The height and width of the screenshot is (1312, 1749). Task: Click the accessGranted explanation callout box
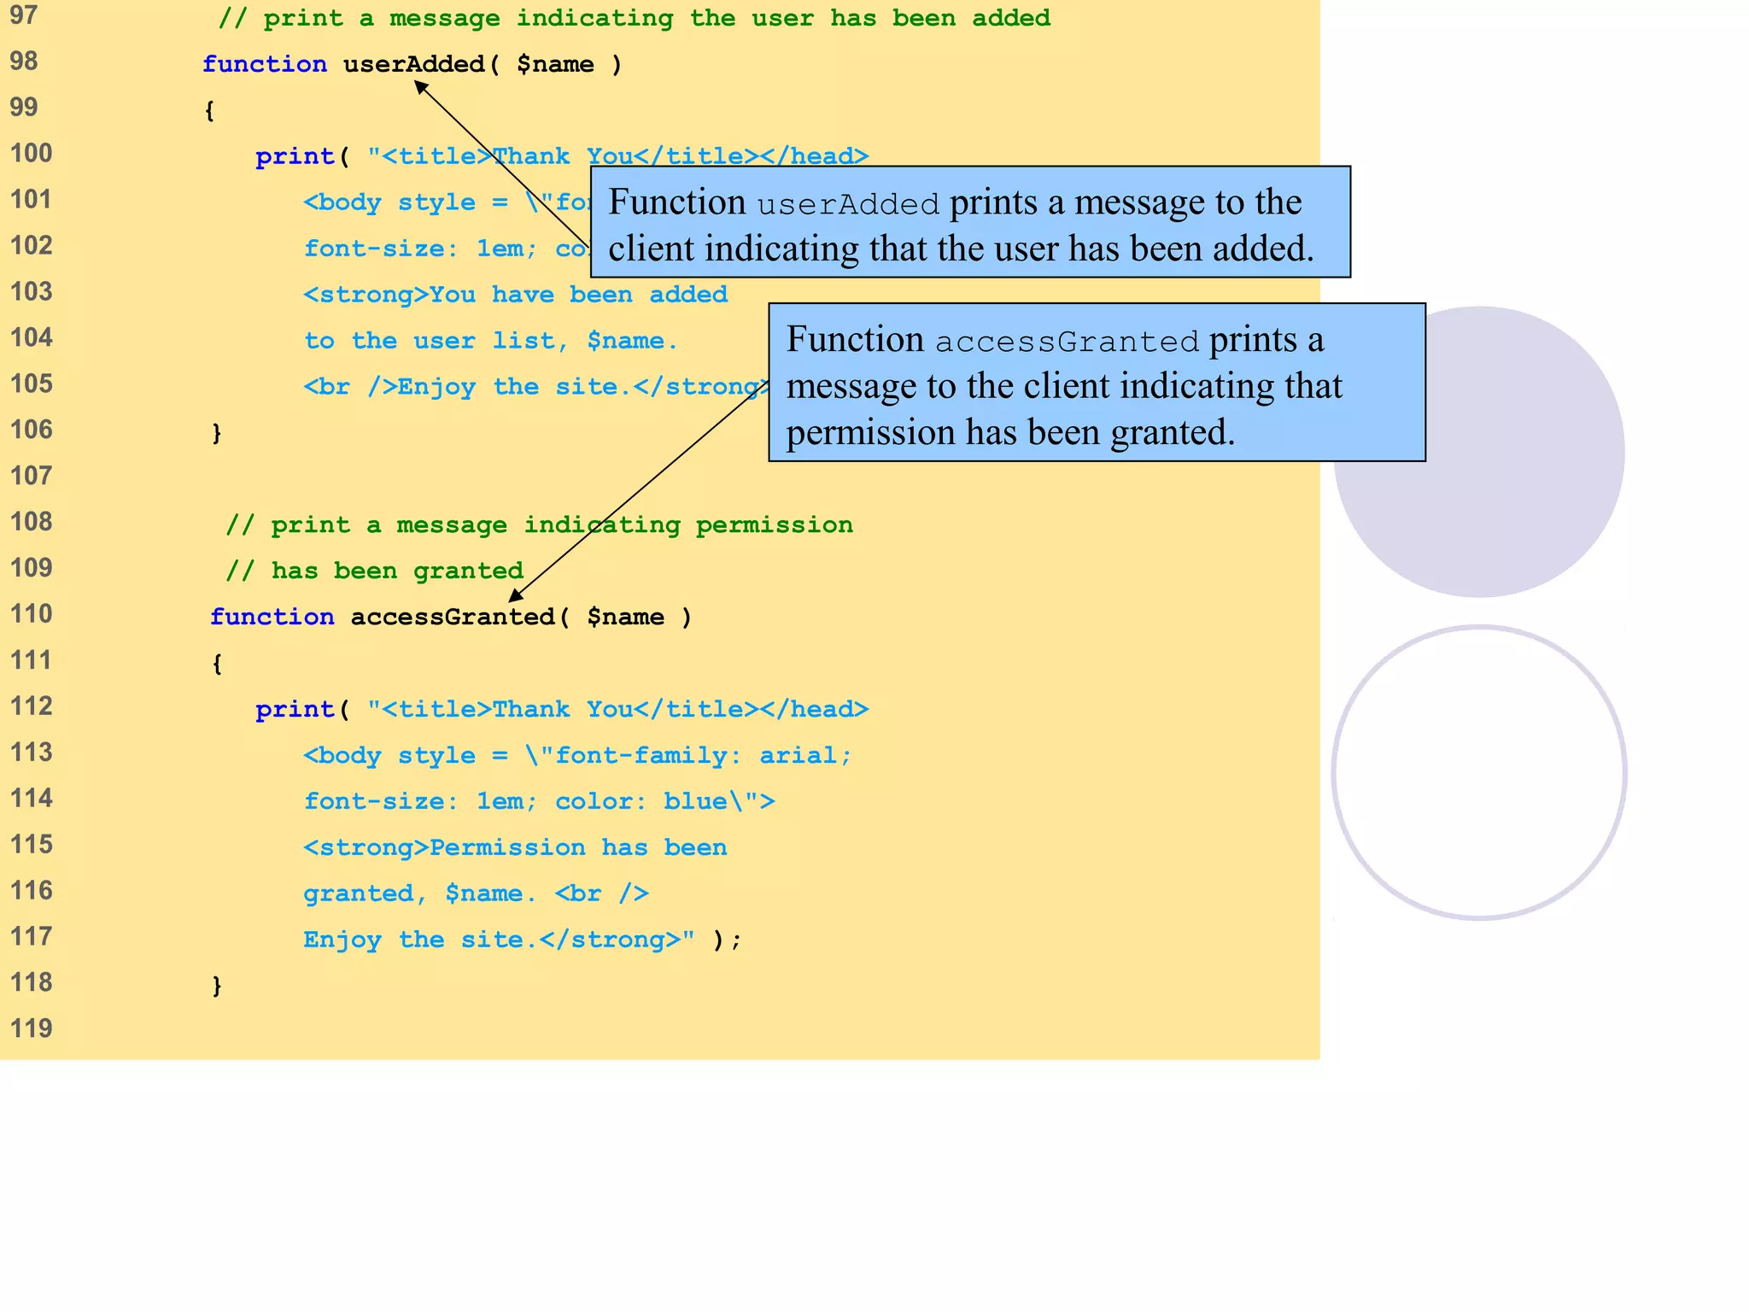click(x=1097, y=383)
